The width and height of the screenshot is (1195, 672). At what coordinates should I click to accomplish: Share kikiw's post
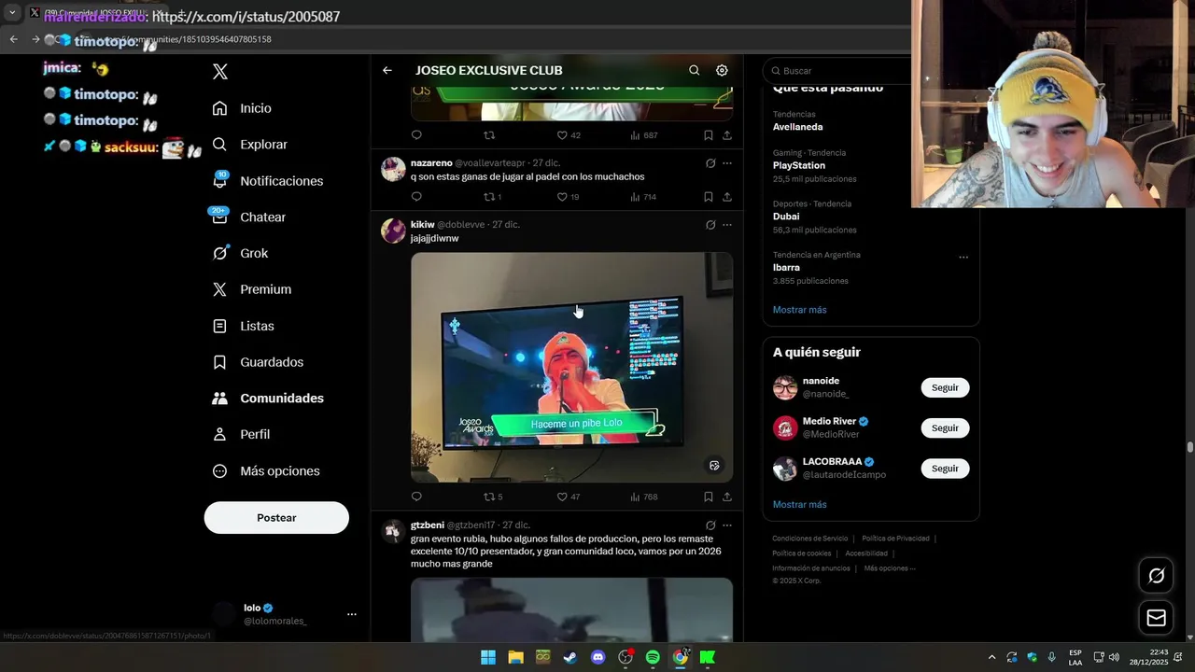point(727,497)
